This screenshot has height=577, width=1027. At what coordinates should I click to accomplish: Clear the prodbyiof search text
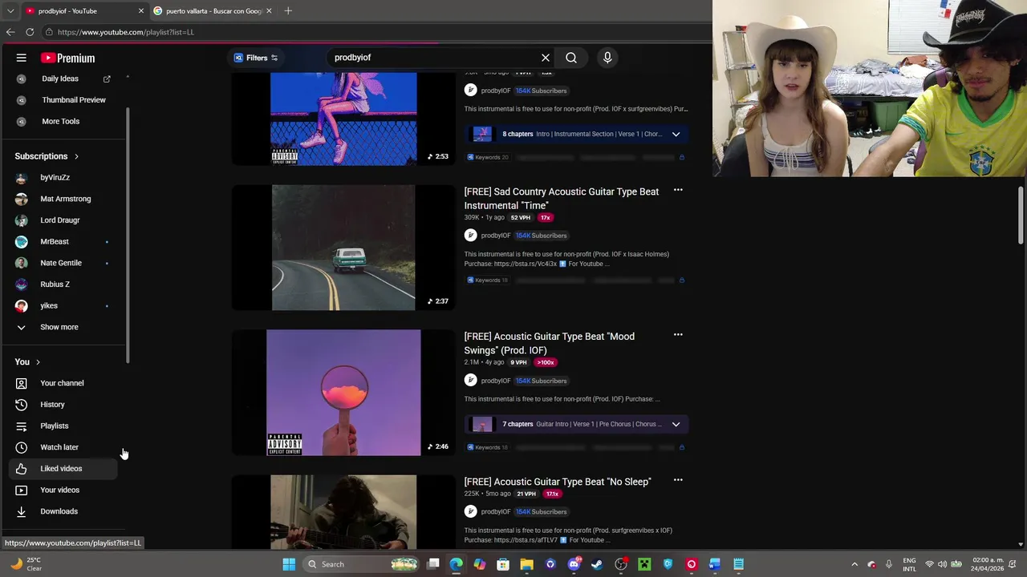point(546,58)
